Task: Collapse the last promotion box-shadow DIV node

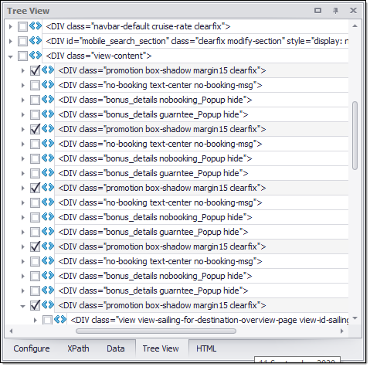Action: 23,306
